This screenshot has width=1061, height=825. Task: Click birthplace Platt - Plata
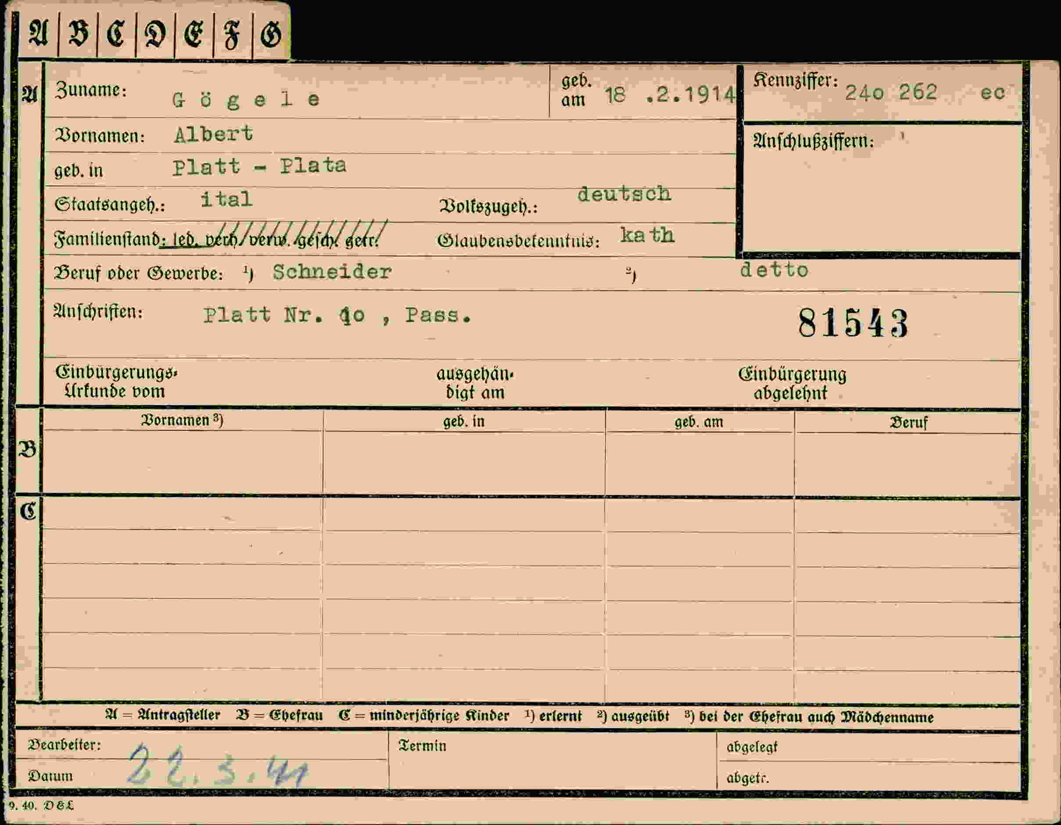tap(259, 166)
